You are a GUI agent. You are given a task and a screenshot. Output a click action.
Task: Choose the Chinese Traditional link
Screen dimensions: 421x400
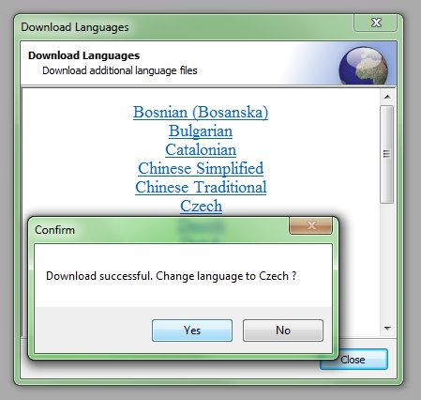(x=201, y=187)
